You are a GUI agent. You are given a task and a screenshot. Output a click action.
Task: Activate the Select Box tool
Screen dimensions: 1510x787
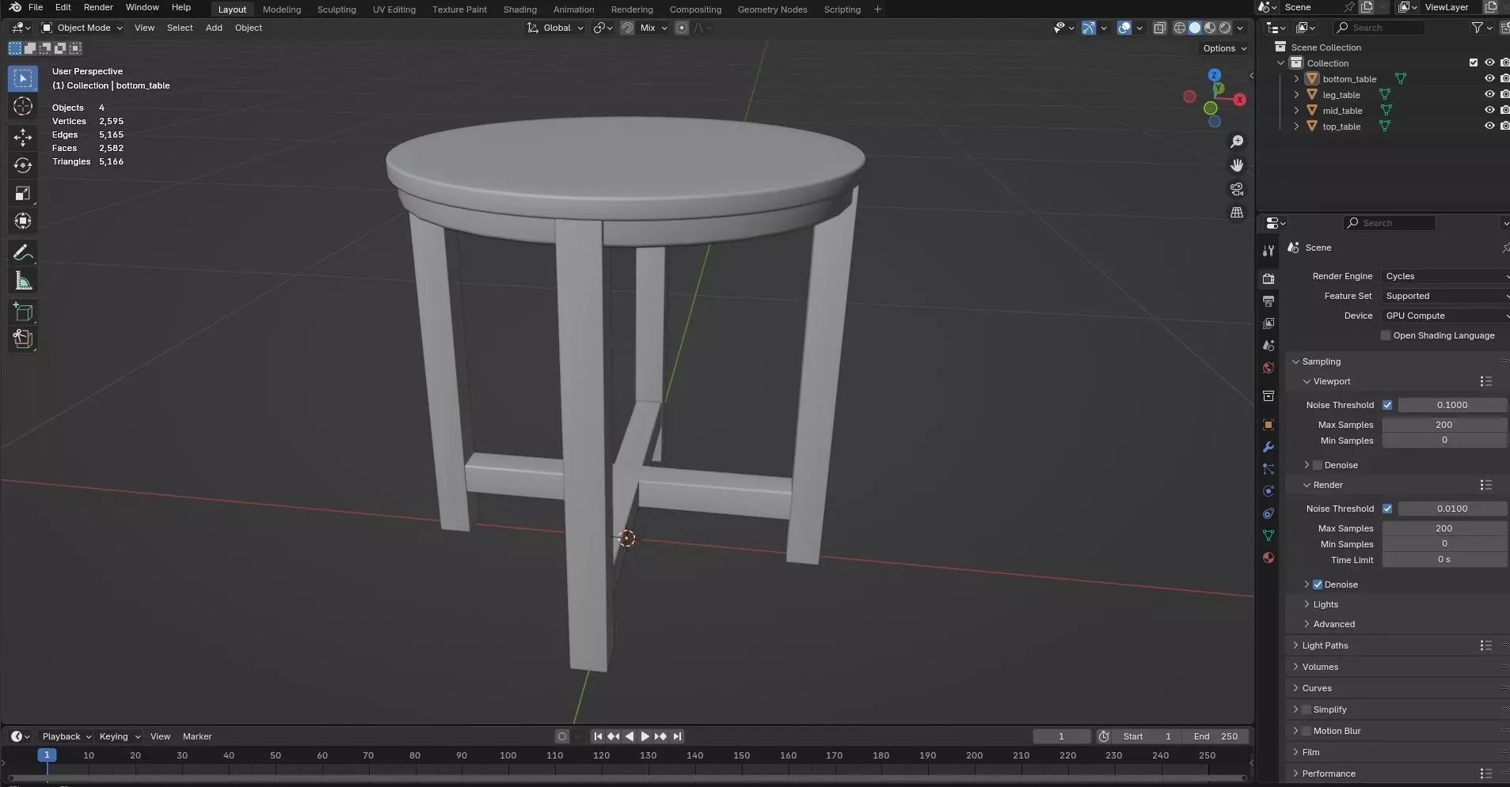23,78
